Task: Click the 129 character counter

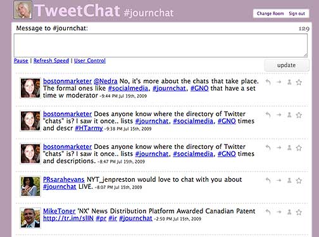Action: [304, 29]
